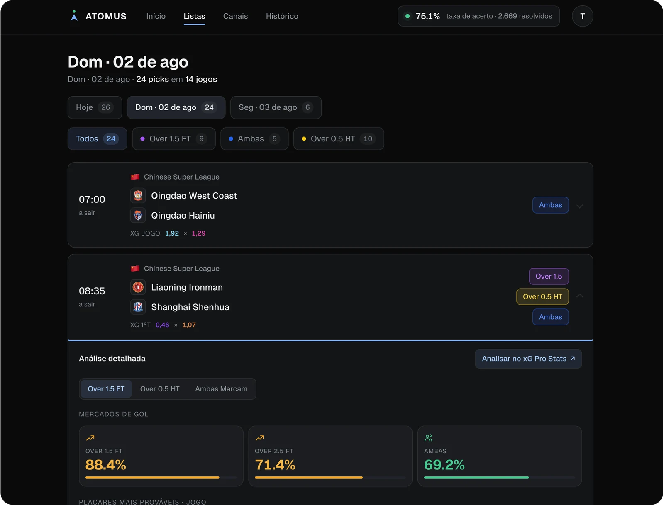Click Analisar no xG Pro Stats link
Viewport: 664px width, 505px height.
pyautogui.click(x=528, y=359)
